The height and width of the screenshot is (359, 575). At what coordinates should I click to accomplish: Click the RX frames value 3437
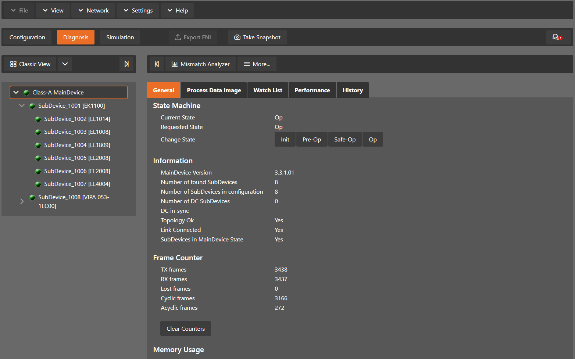(x=281, y=279)
